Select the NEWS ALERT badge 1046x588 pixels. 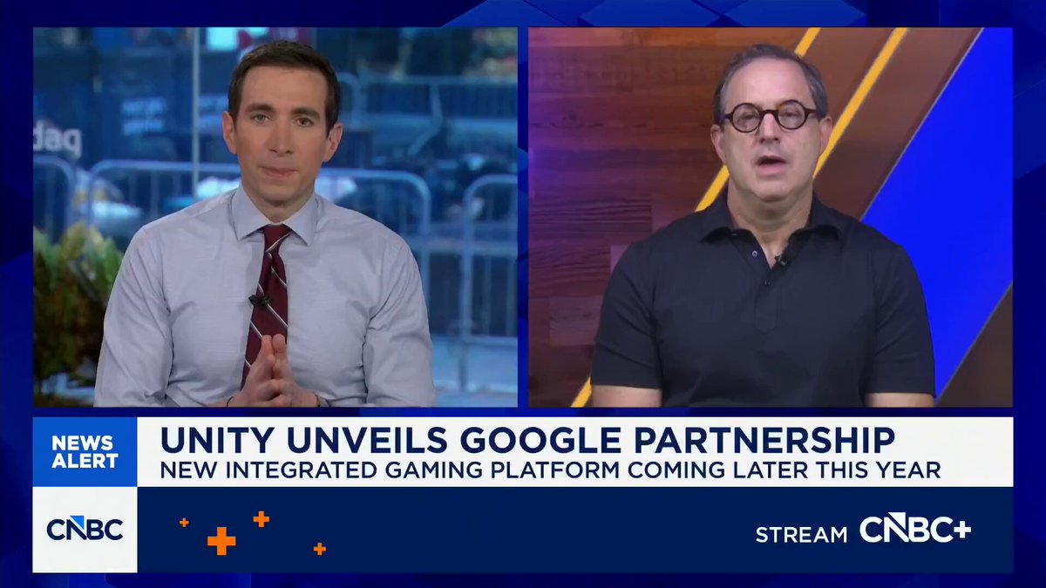pos(85,451)
